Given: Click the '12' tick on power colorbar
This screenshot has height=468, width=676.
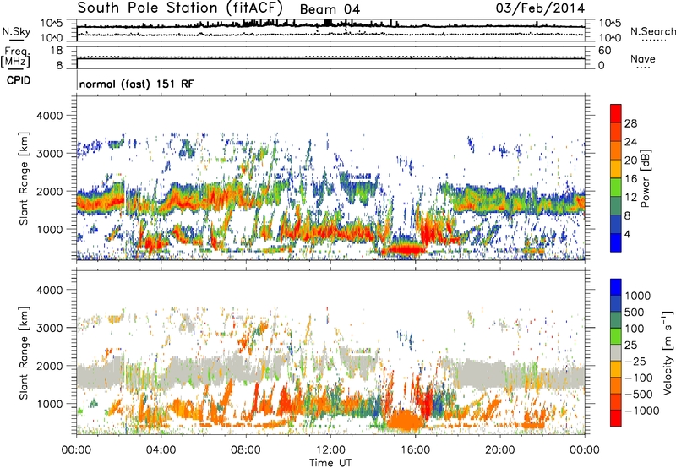Looking at the screenshot, I should (x=630, y=198).
